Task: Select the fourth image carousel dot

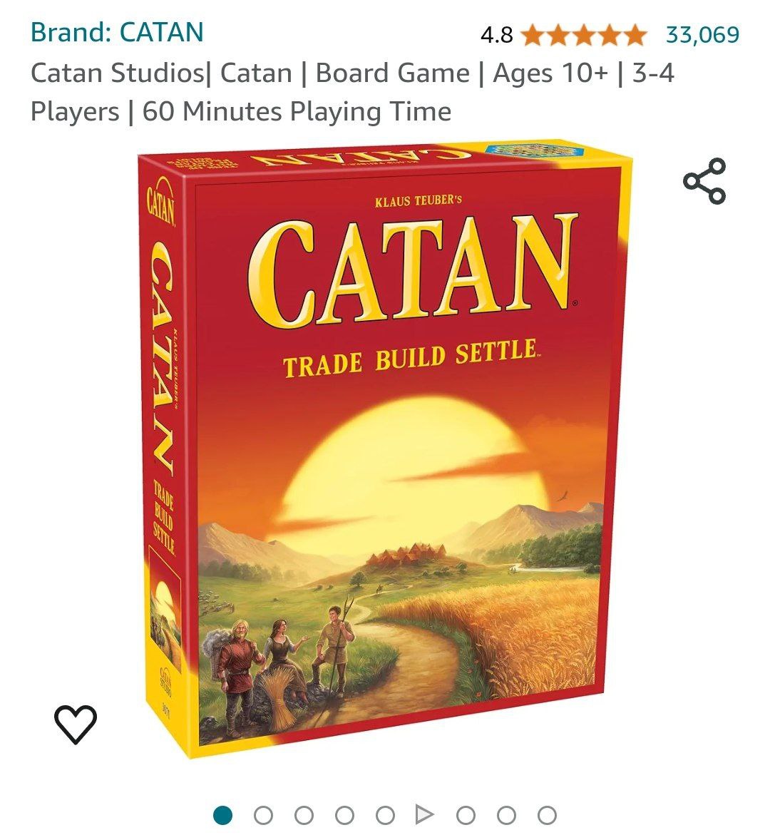Action: (344, 815)
